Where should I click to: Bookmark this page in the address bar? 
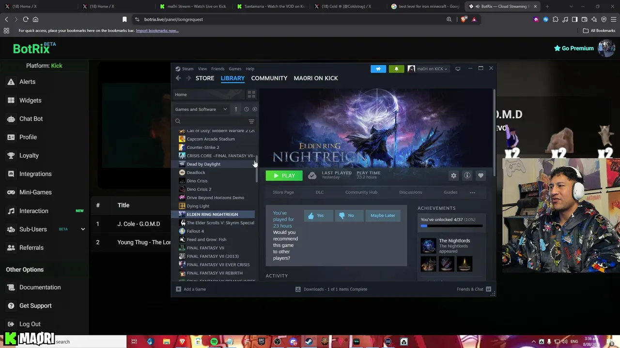[124, 19]
